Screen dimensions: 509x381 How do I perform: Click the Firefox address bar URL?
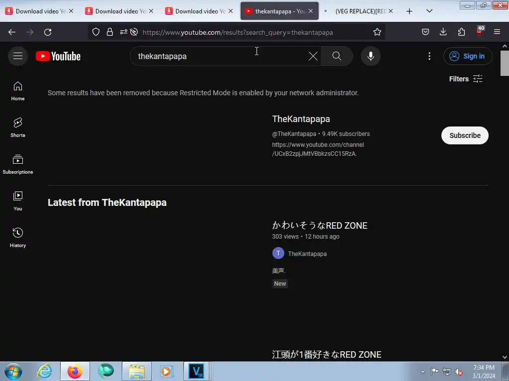click(238, 32)
